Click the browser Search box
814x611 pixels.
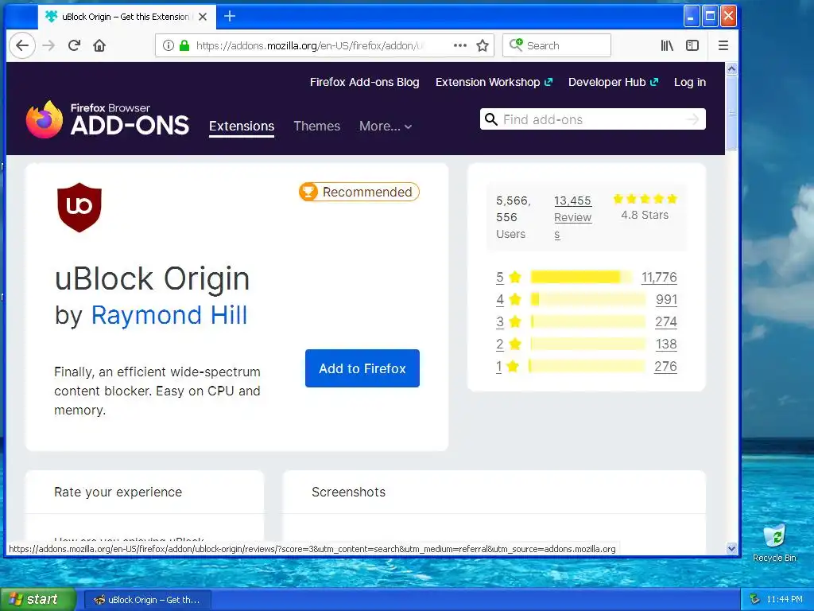[x=556, y=45]
